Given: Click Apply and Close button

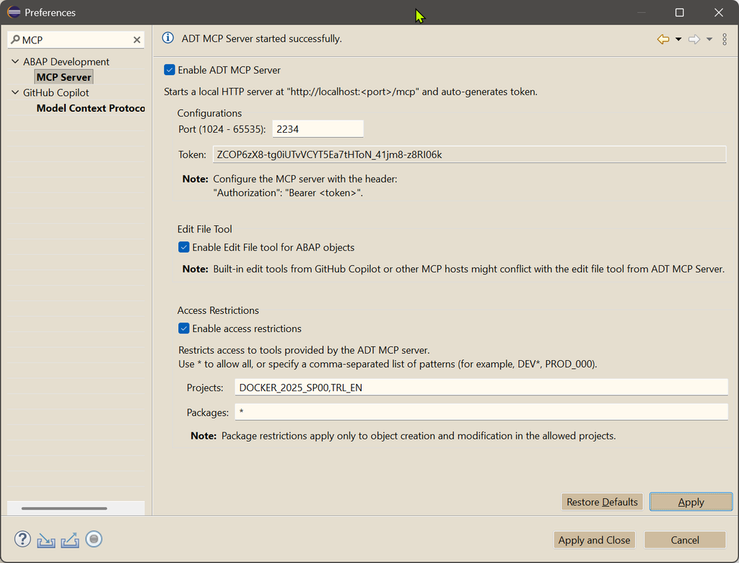Looking at the screenshot, I should point(595,540).
